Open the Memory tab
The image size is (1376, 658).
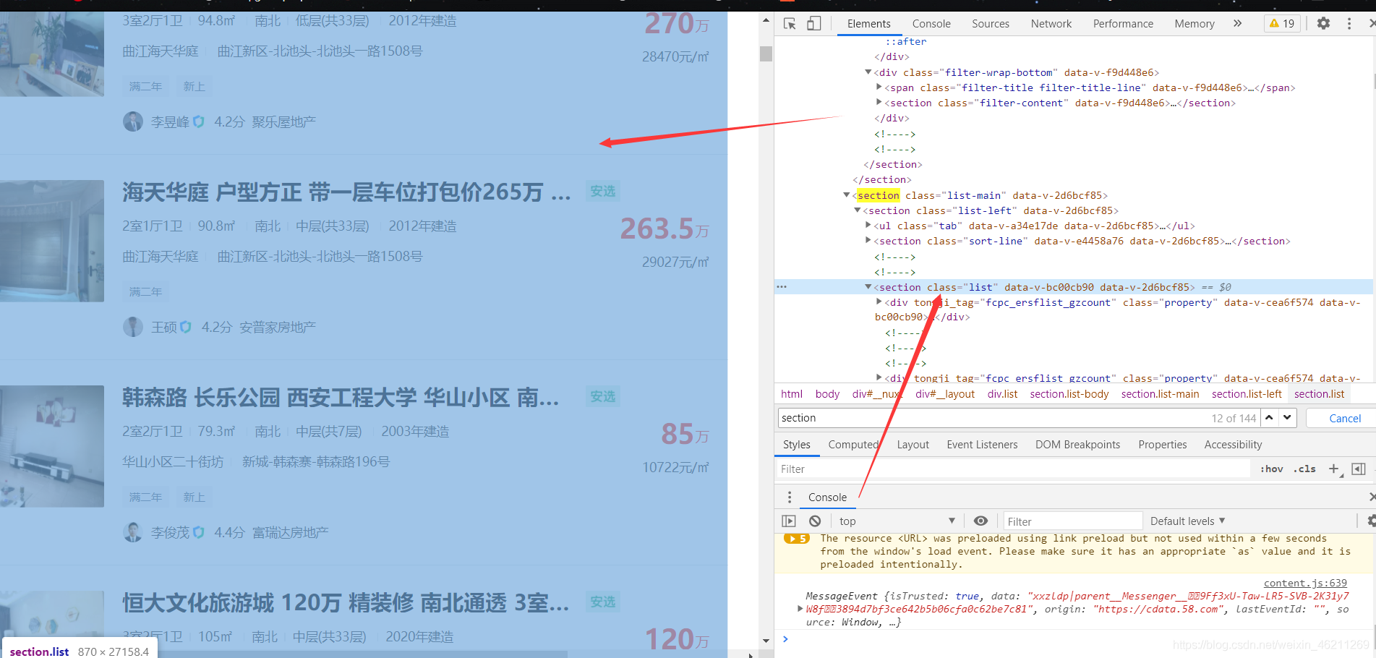(1194, 24)
